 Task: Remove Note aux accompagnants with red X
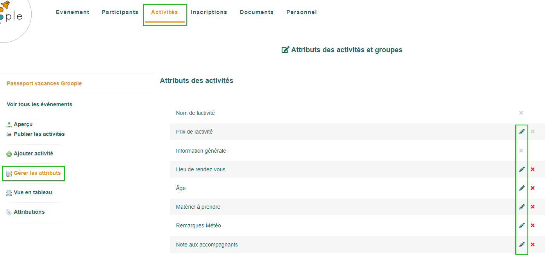(532, 245)
